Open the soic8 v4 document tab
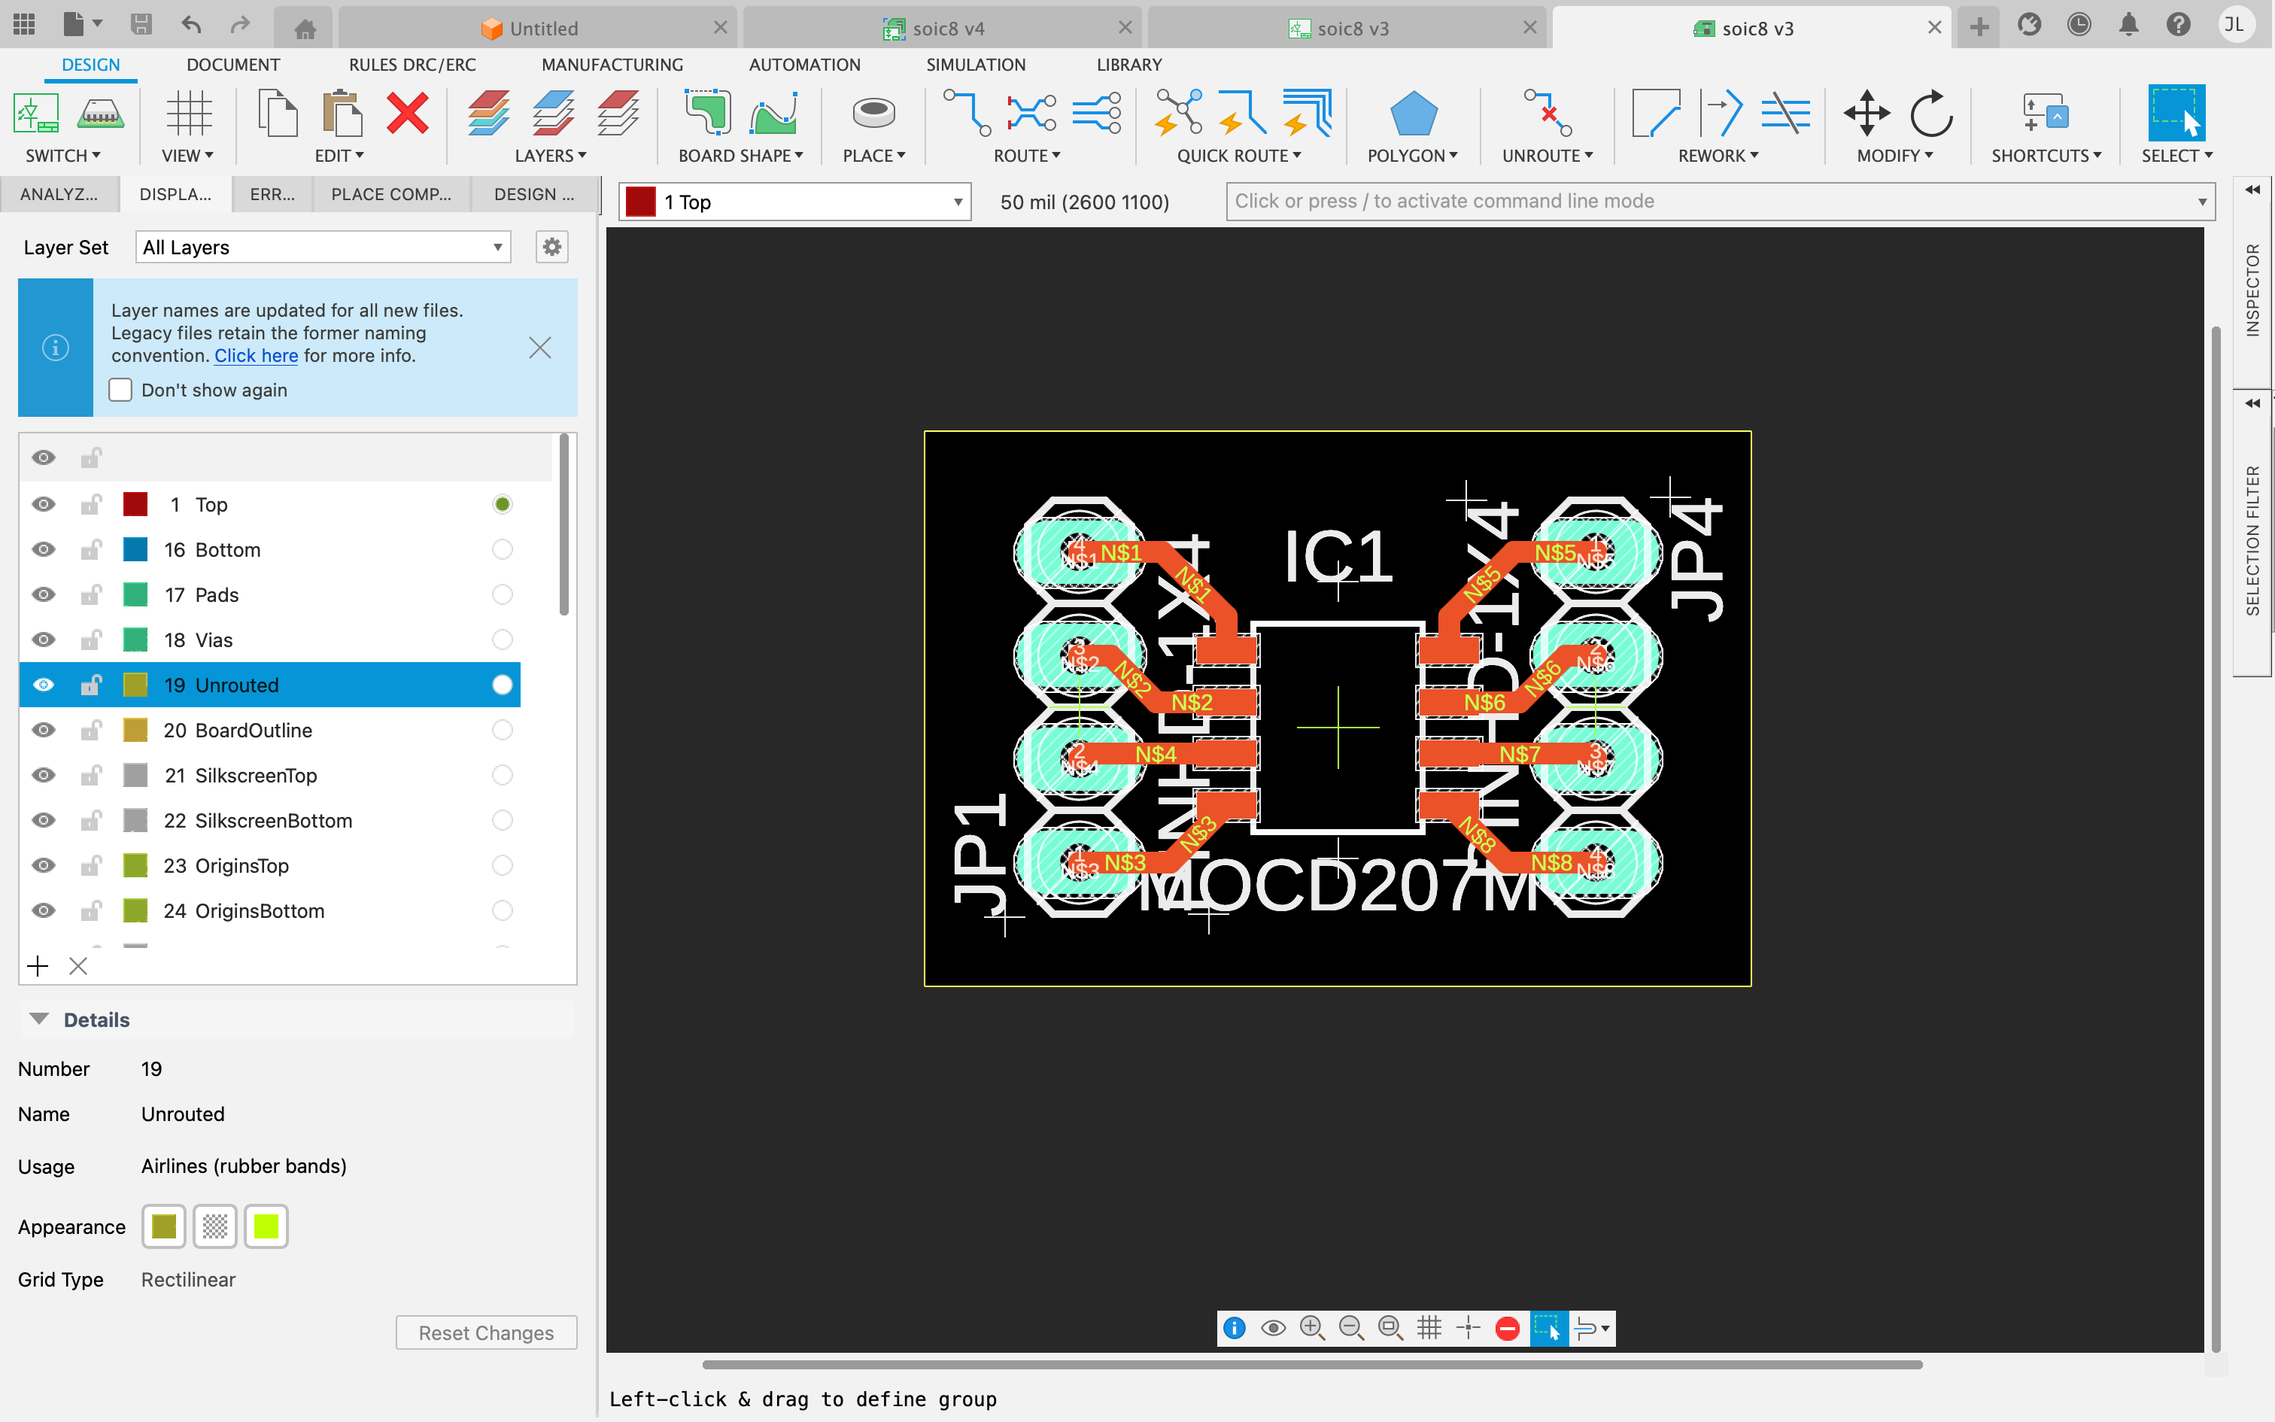 point(946,29)
